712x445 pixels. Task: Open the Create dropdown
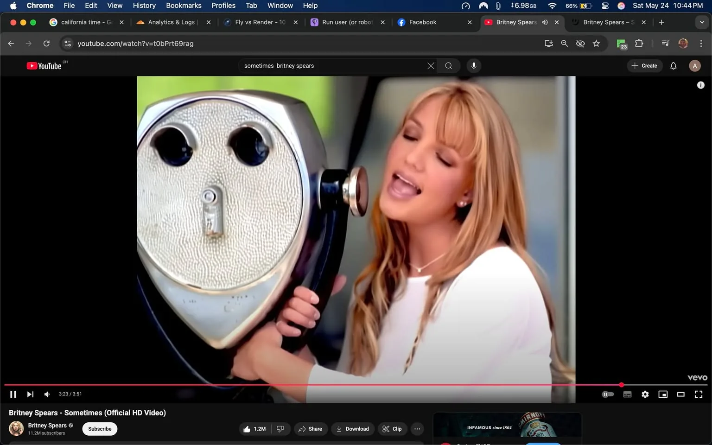(644, 65)
